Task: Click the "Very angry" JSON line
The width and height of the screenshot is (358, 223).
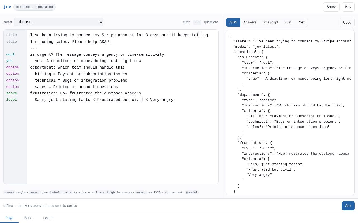Action: pos(259,175)
